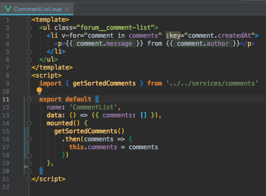266x196 pixels.
Task: Click the </script> fold marker on line 21
Action: pos(29,180)
